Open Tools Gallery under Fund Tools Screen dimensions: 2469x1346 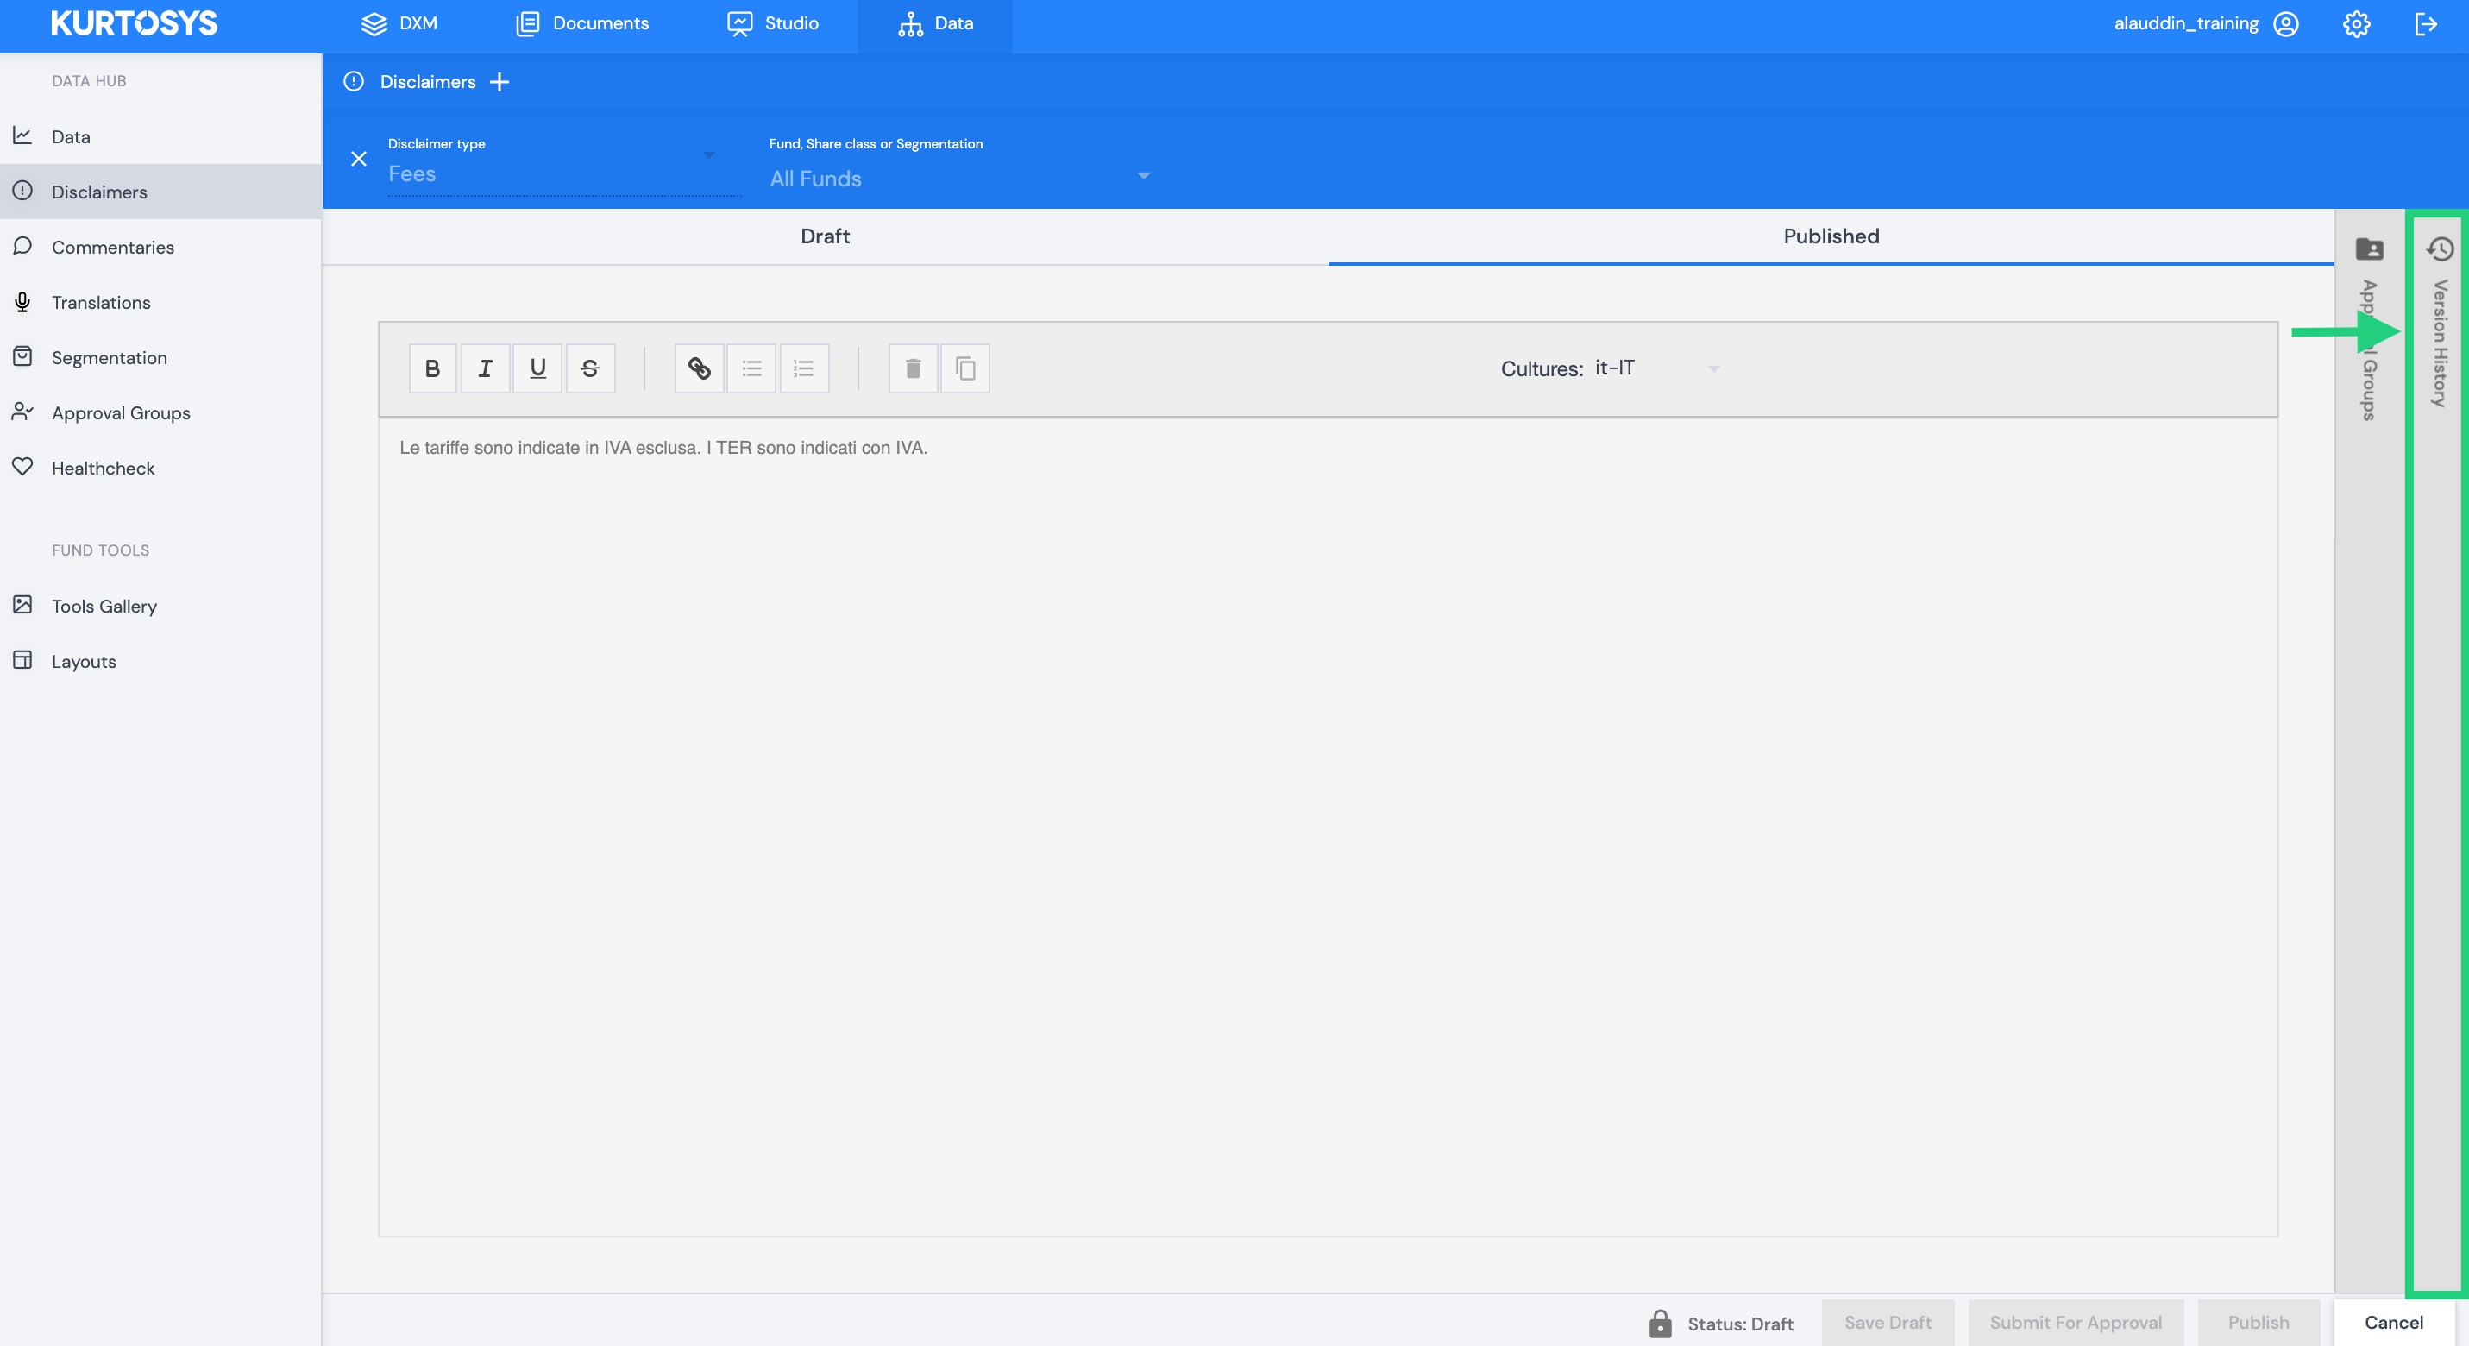tap(160, 606)
